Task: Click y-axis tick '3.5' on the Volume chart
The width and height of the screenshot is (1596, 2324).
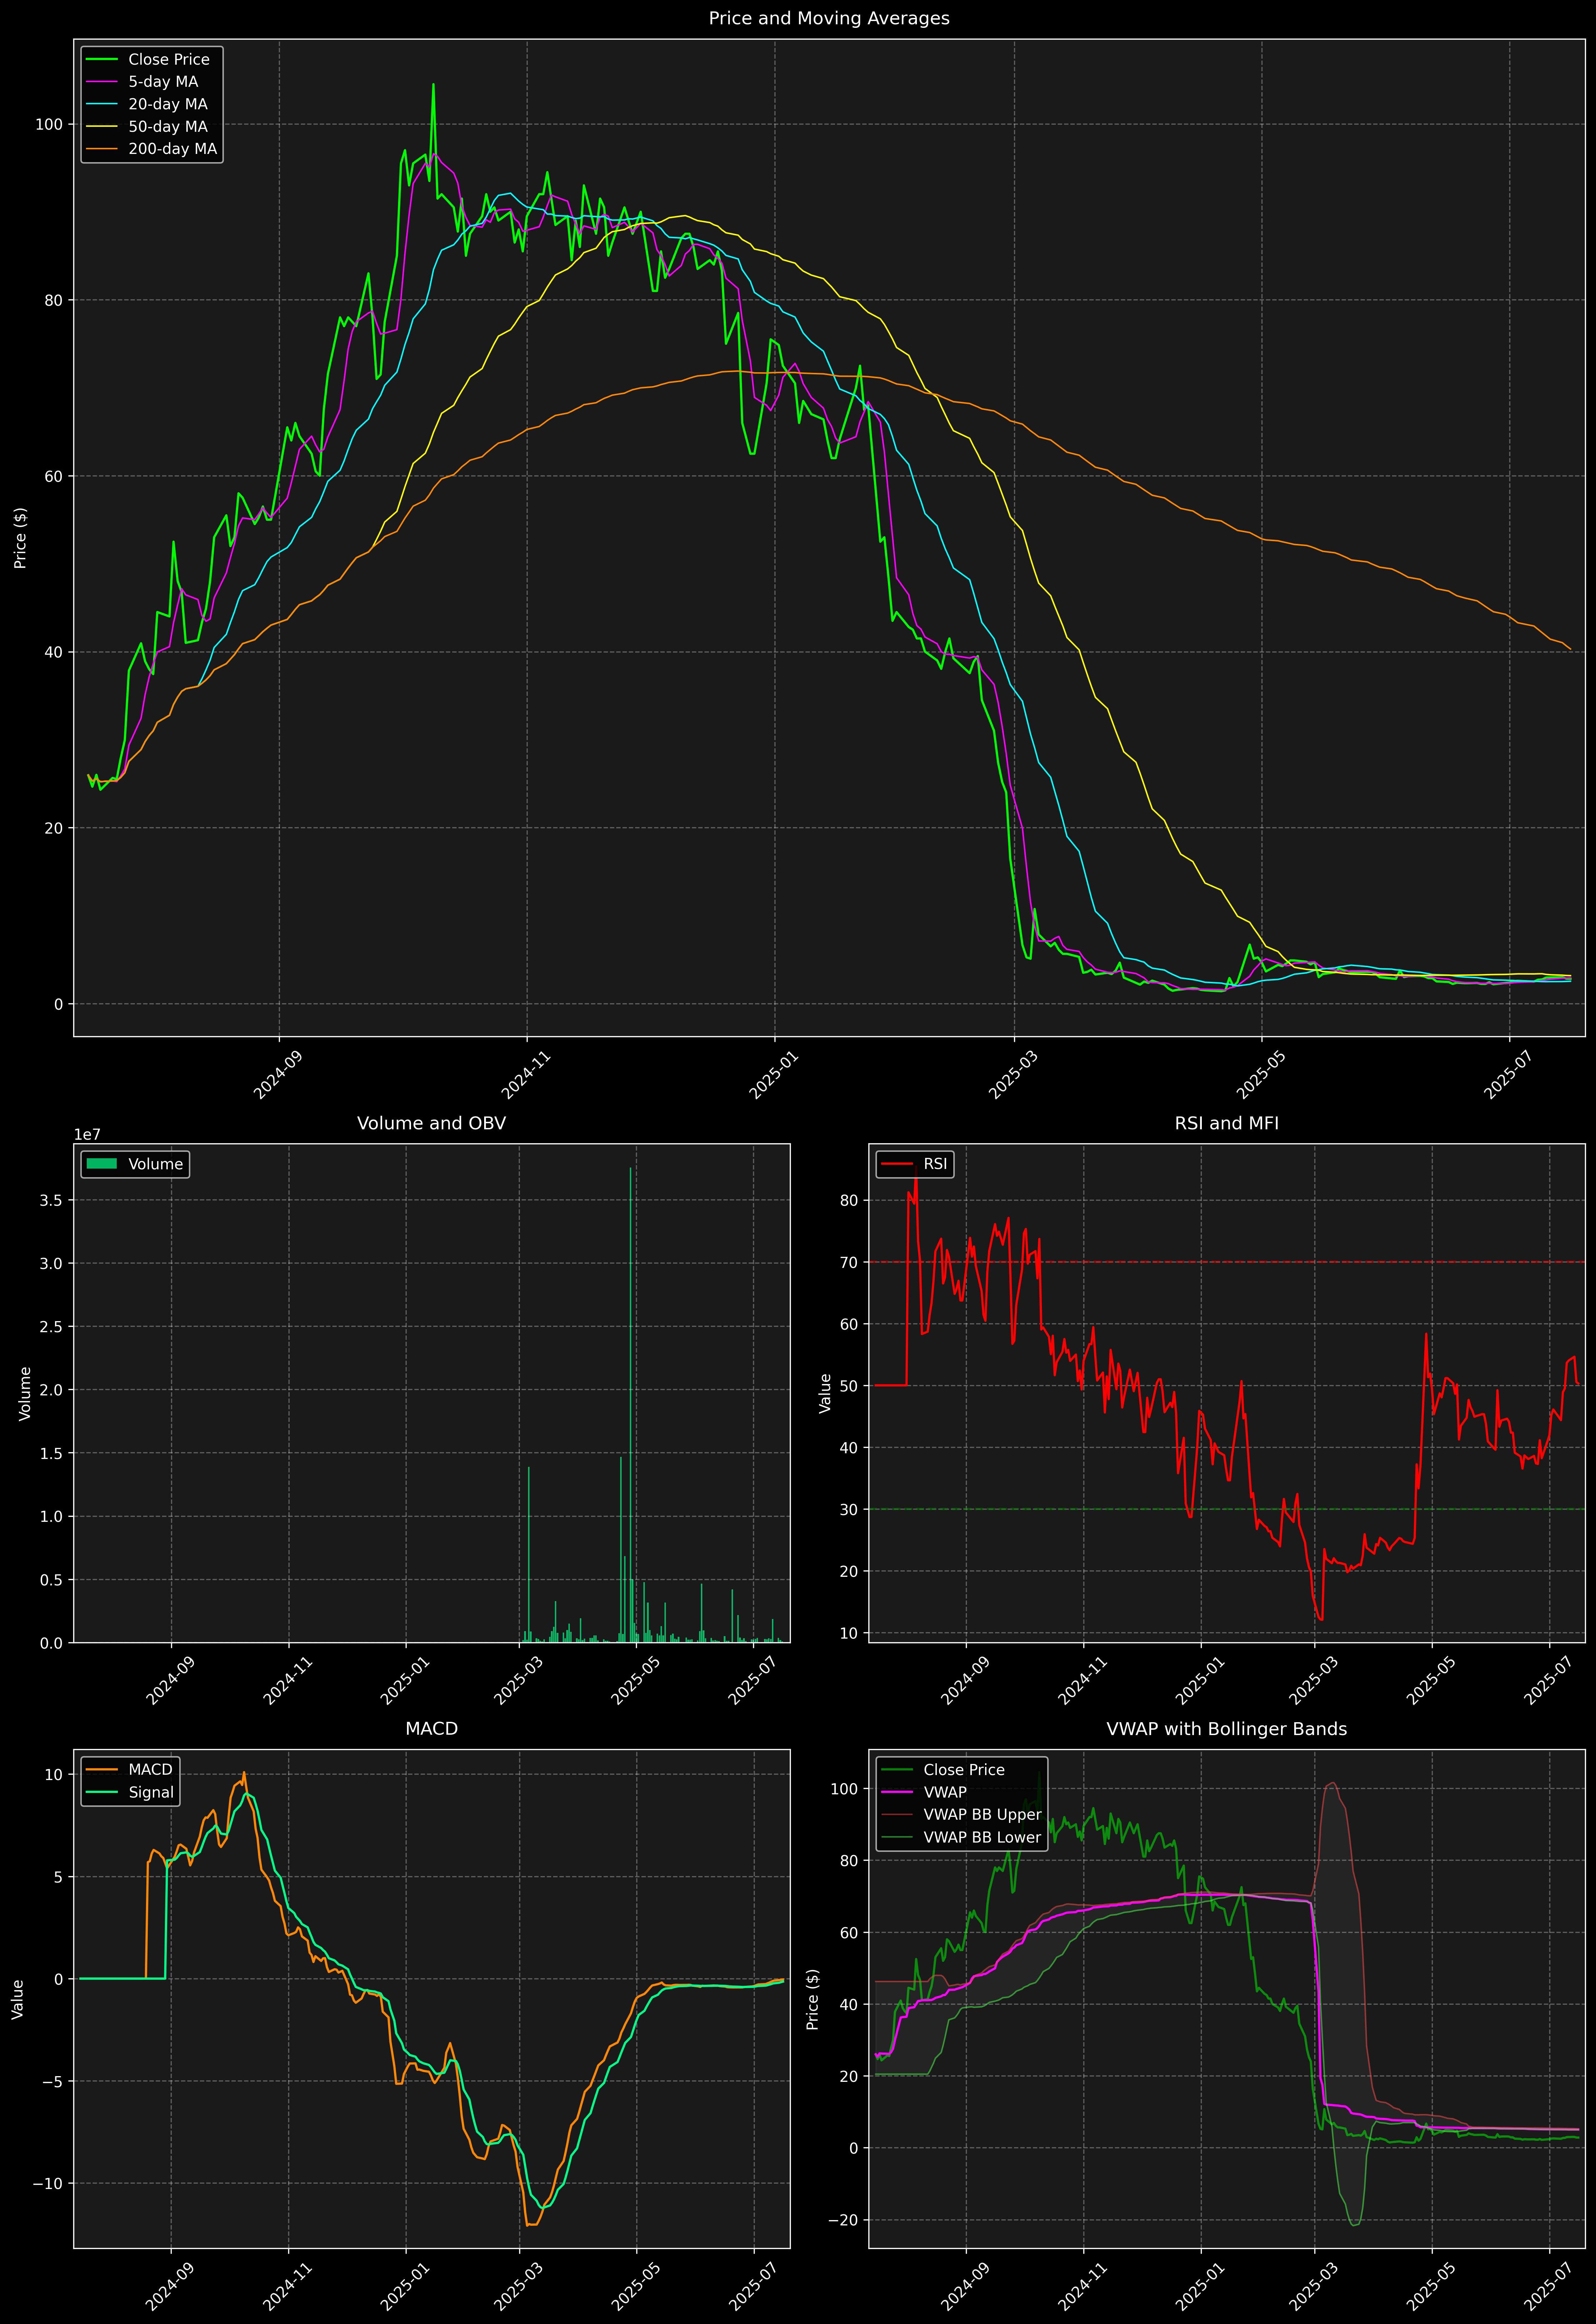Action: [51, 1200]
